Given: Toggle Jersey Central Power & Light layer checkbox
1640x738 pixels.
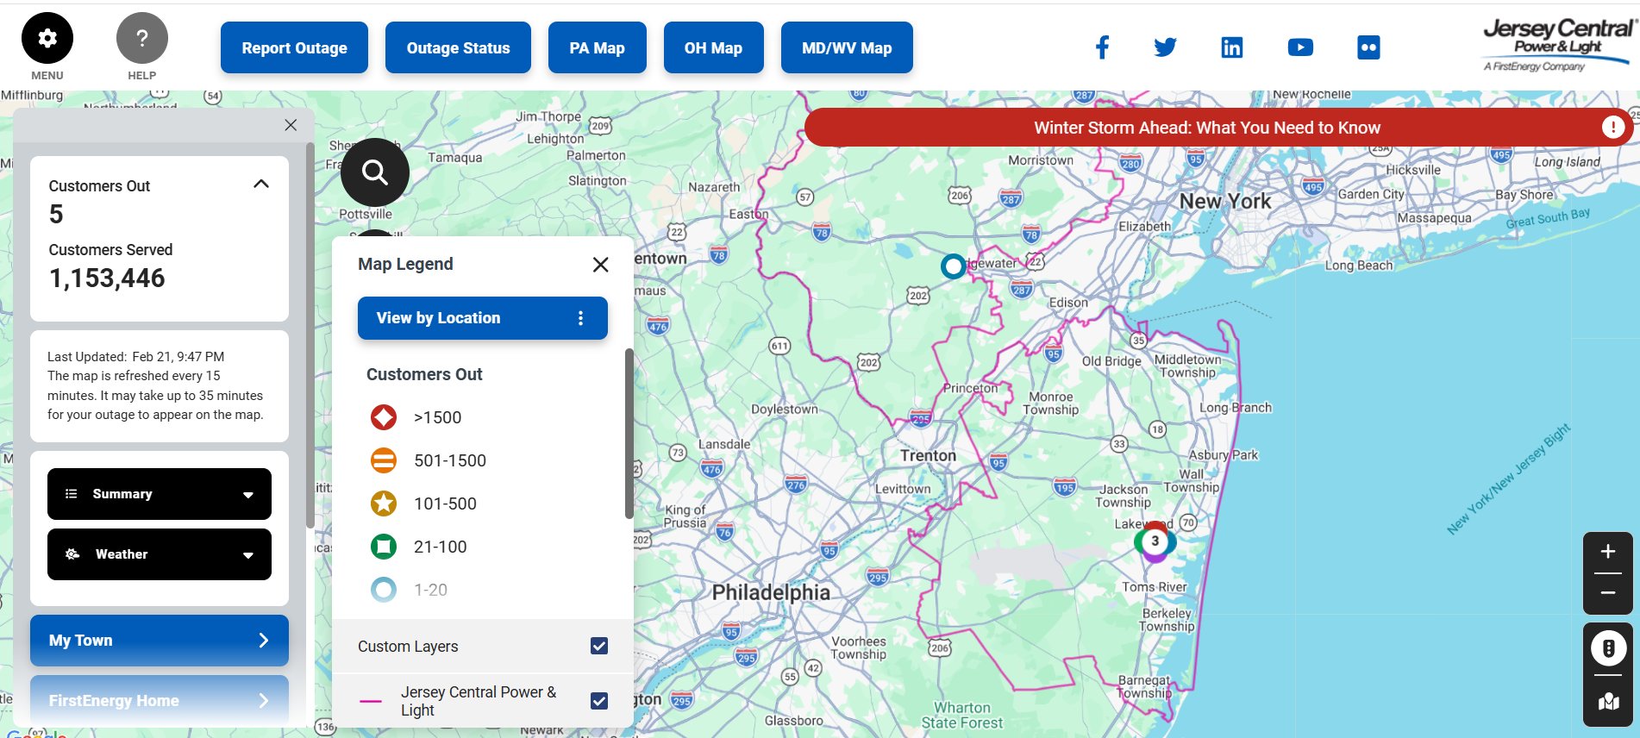Looking at the screenshot, I should click(599, 701).
